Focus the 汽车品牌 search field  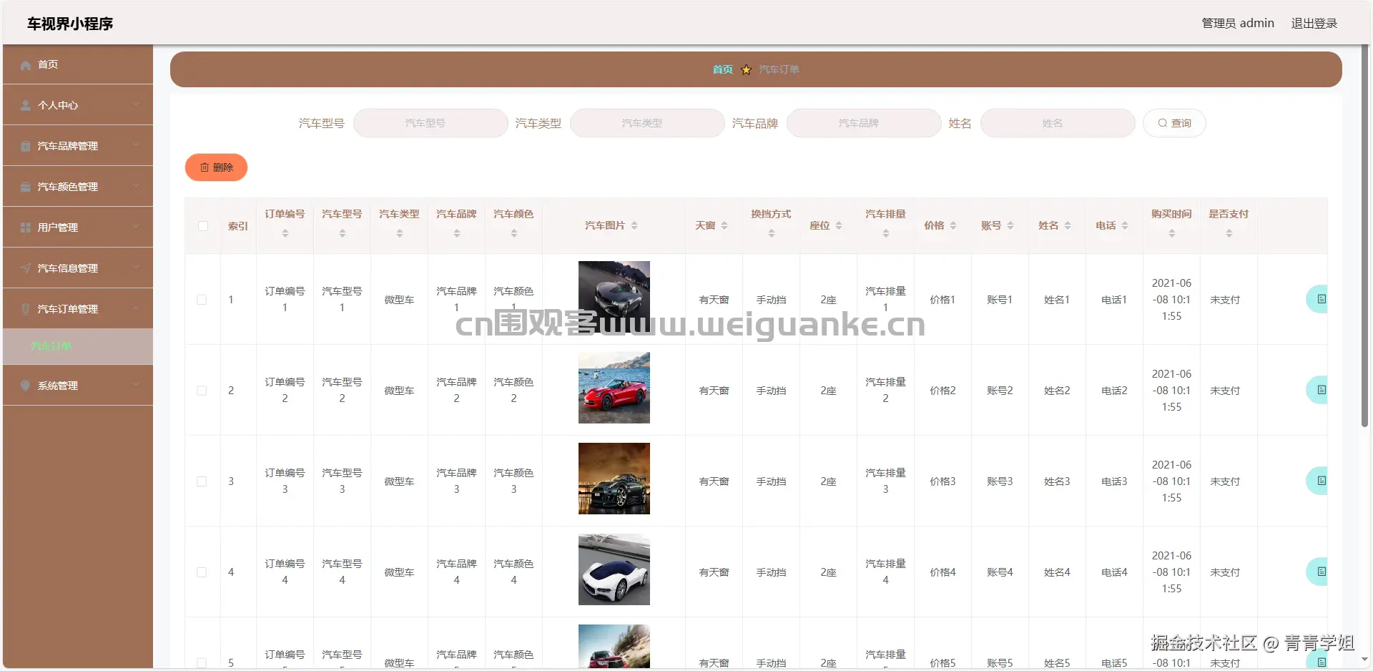click(864, 123)
